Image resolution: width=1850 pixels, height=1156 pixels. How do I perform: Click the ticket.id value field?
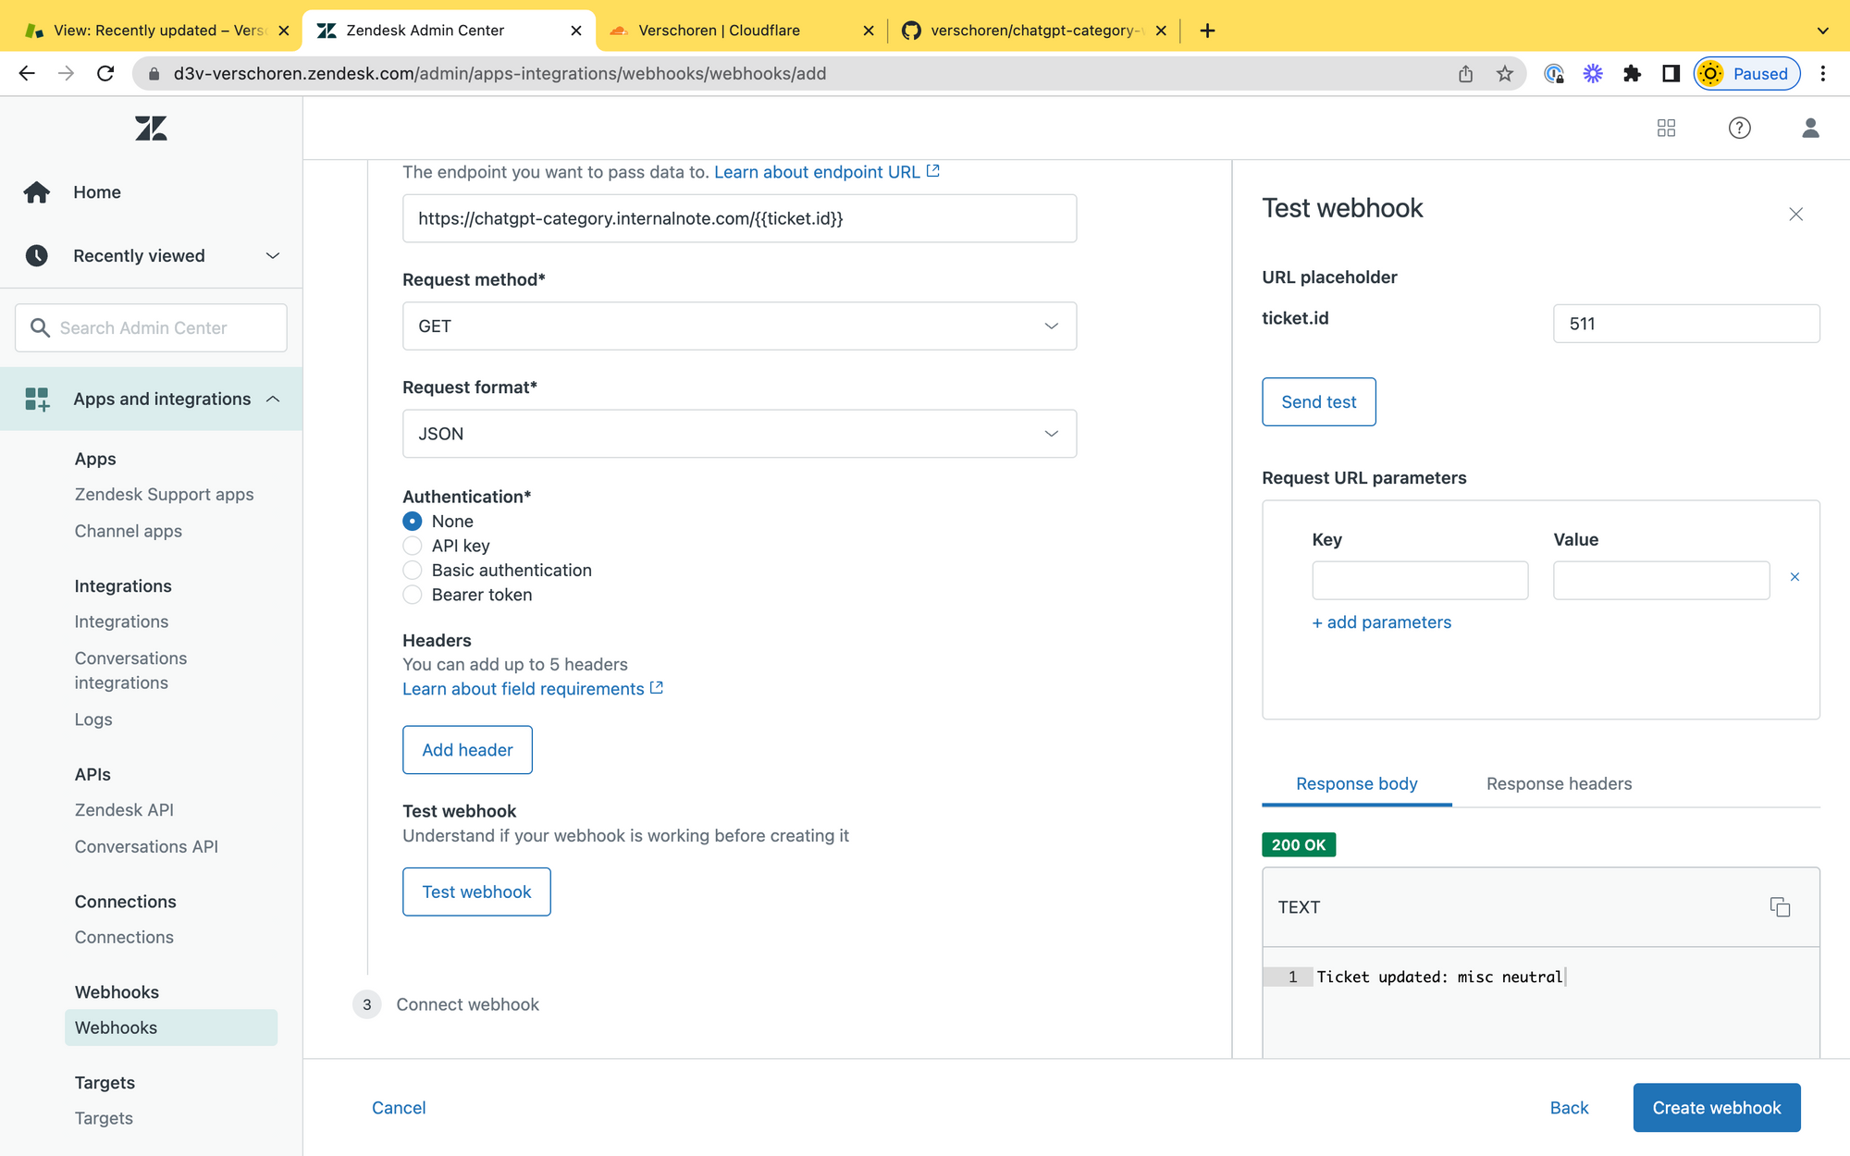(1685, 324)
